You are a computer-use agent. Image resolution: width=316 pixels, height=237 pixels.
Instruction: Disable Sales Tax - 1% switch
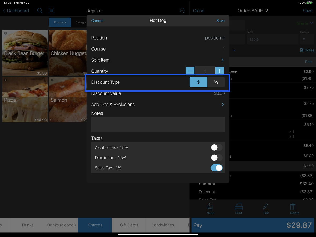[217, 168]
